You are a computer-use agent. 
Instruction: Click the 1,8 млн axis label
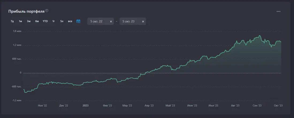pos(17,31)
